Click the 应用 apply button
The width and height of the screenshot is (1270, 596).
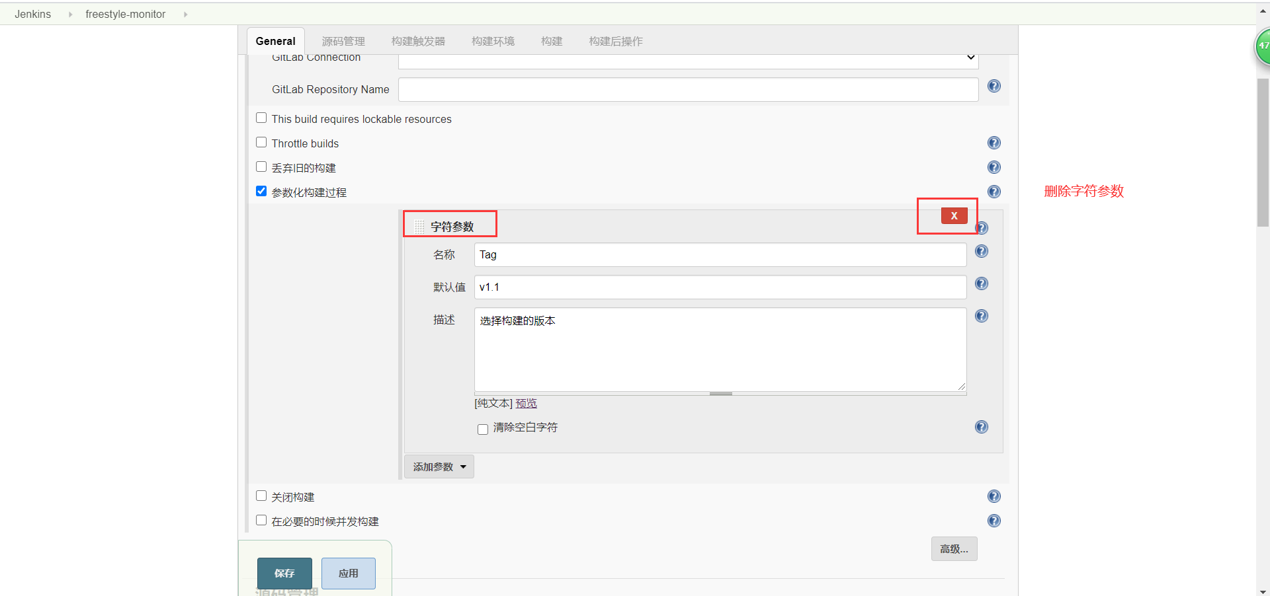(349, 574)
